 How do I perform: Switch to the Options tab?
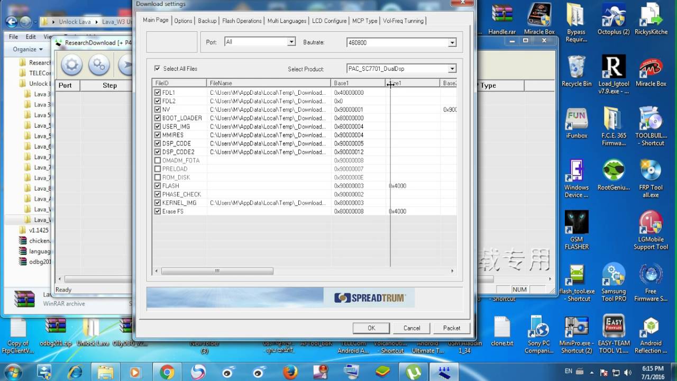click(x=183, y=21)
